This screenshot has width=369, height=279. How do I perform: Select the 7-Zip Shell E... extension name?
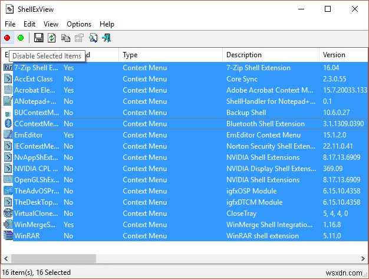pyautogui.click(x=36, y=68)
